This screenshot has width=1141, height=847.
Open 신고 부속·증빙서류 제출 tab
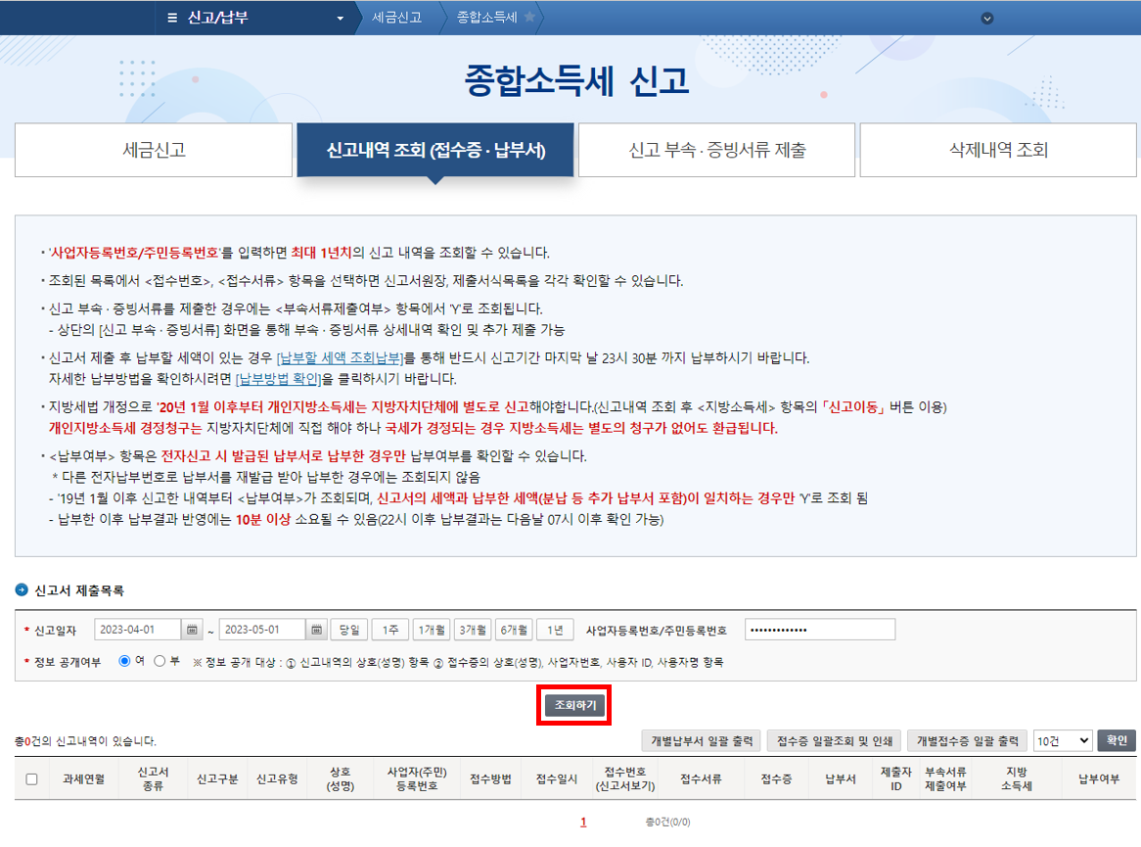(x=716, y=150)
